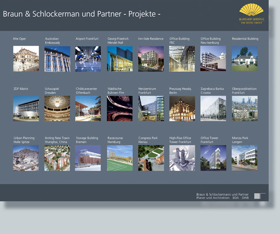Open the Office Building Neu-Isenburg image

coord(213,59)
